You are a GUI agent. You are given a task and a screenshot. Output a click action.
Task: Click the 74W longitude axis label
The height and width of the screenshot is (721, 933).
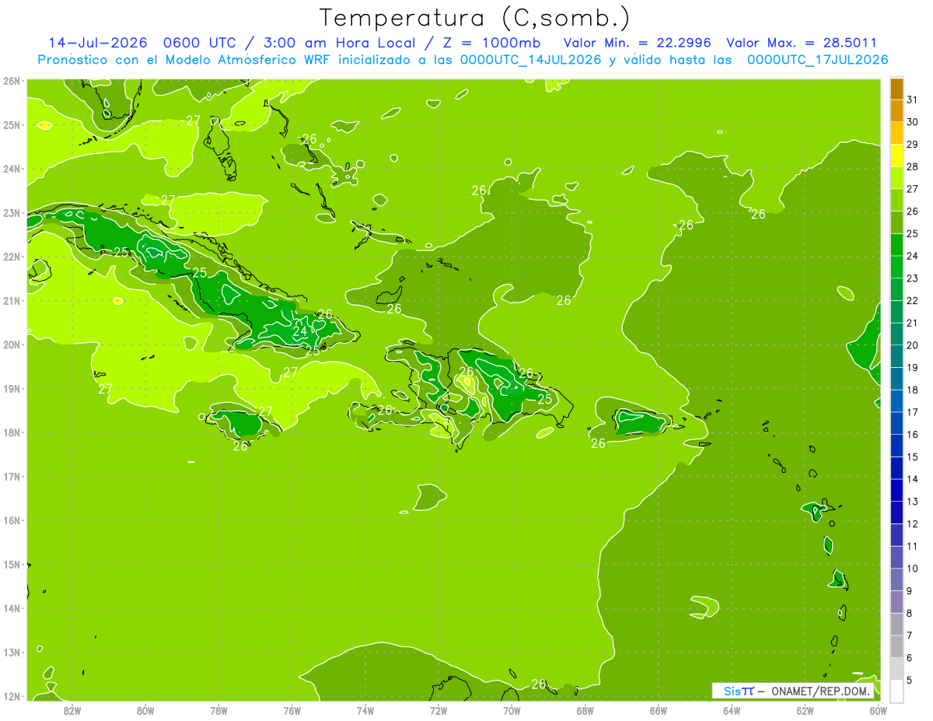coord(365,710)
